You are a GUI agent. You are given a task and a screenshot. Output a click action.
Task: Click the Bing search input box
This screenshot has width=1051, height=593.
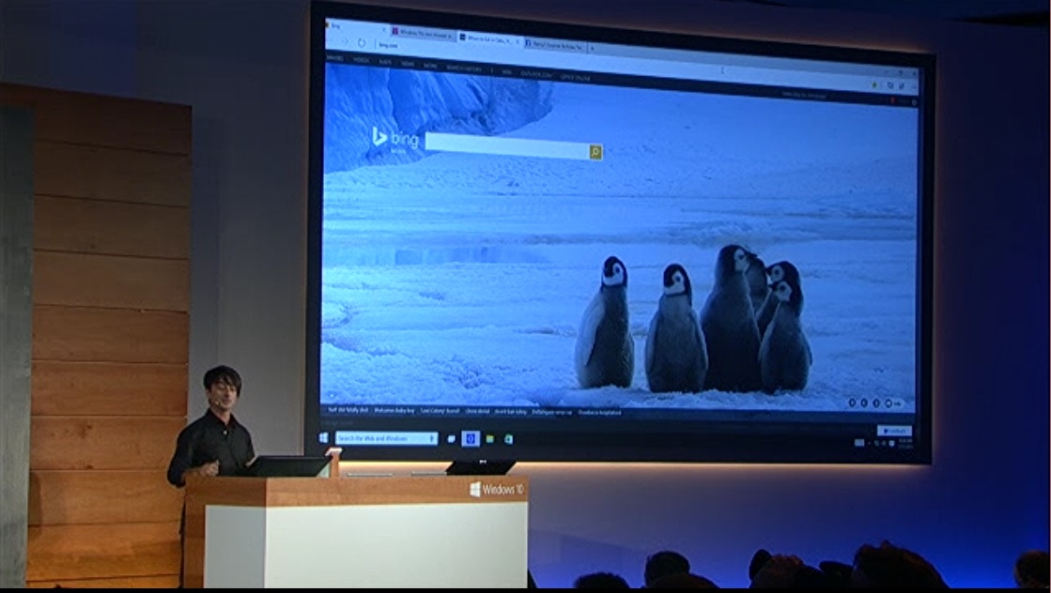click(x=507, y=148)
